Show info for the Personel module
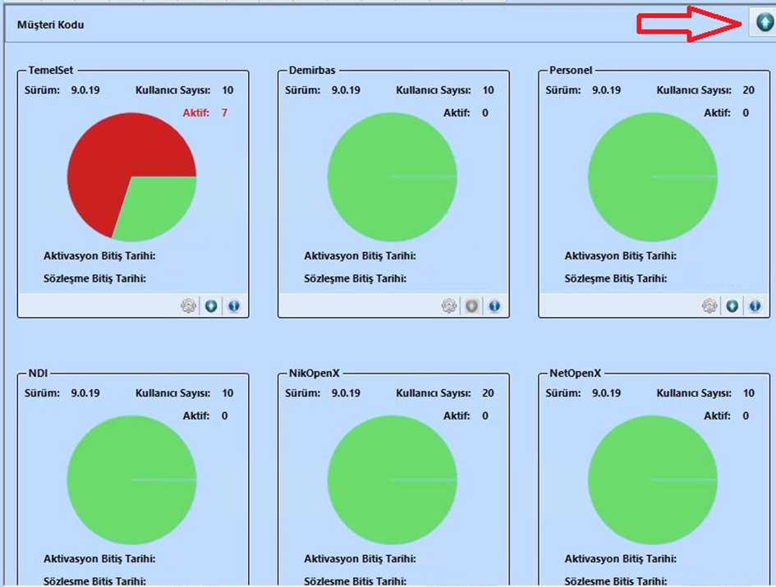 [x=755, y=306]
